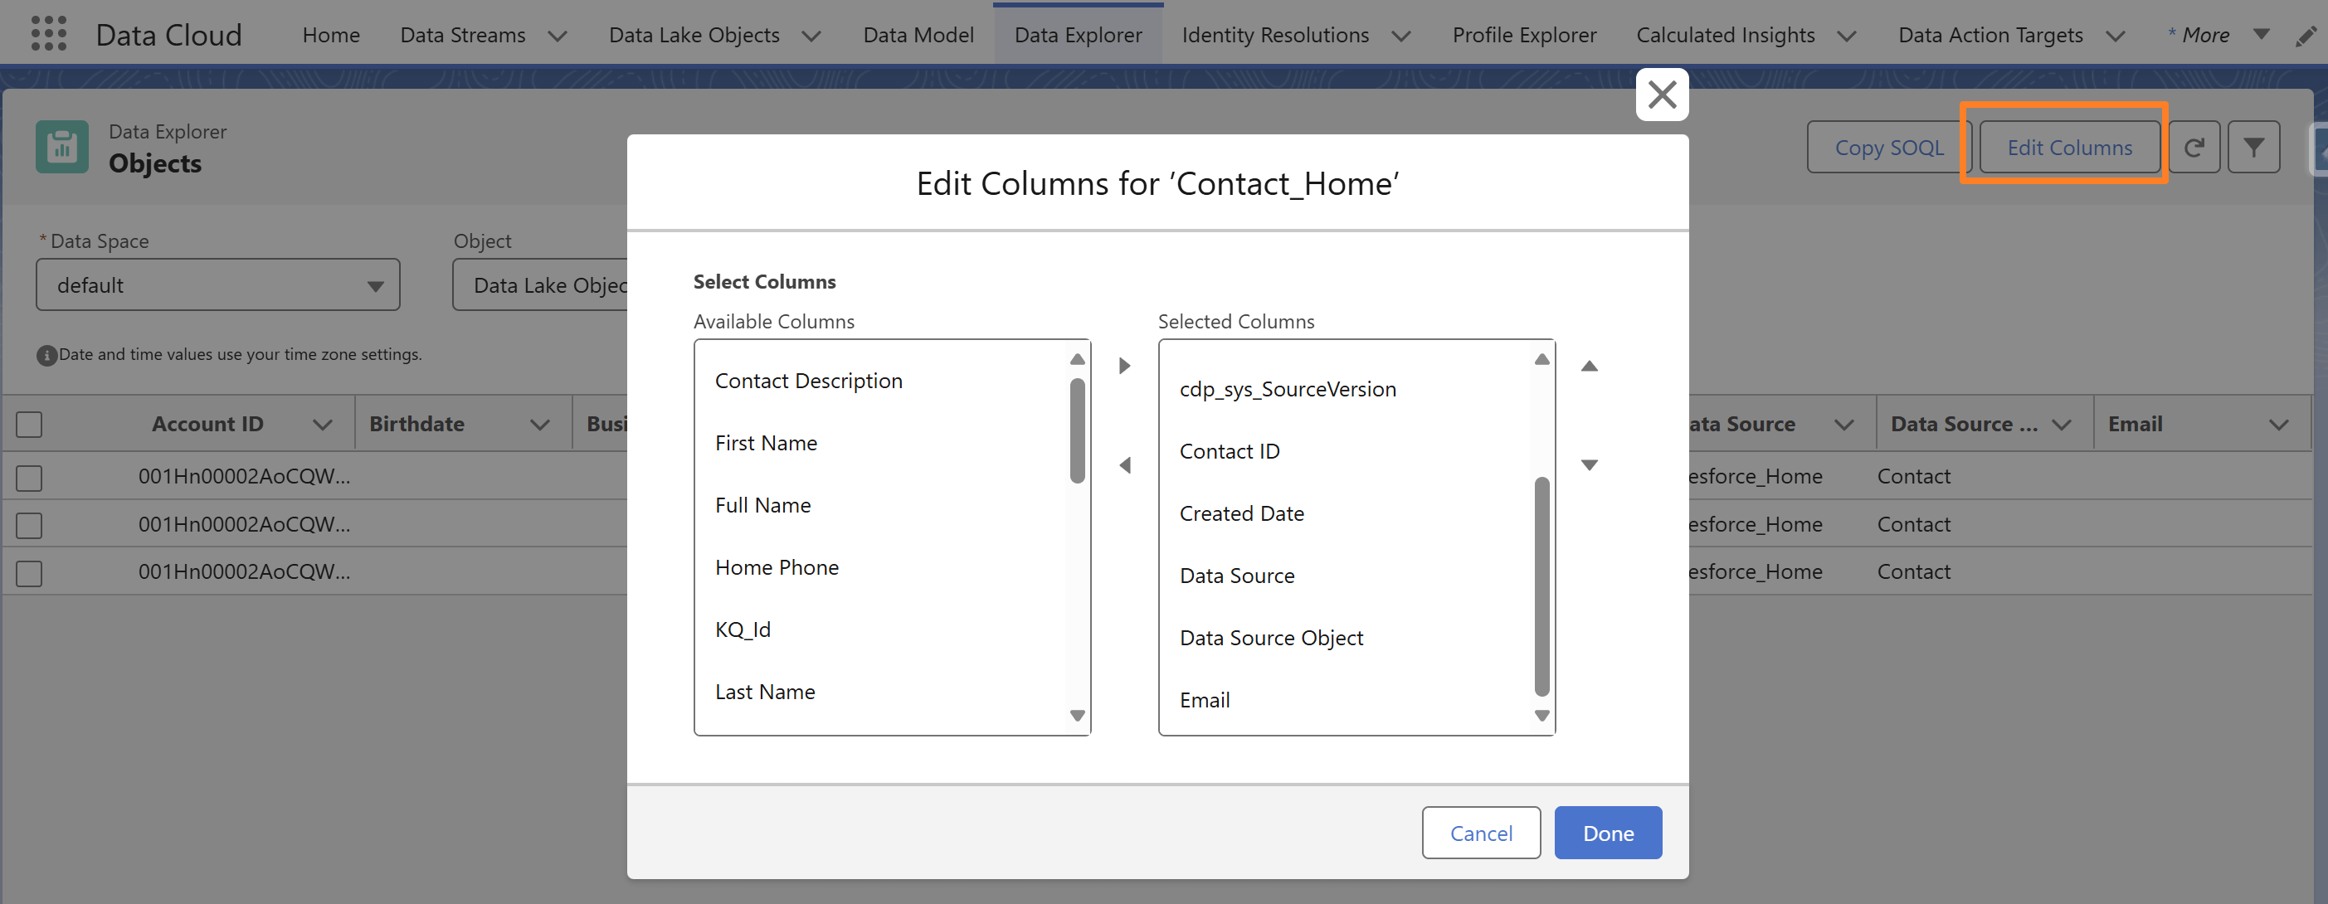Expand the Data Lake Objects chevron
2328x904 pixels.
[811, 36]
